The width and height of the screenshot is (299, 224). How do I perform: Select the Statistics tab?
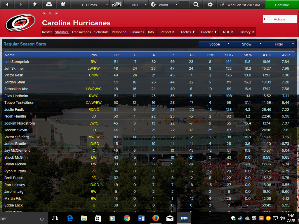point(62,32)
